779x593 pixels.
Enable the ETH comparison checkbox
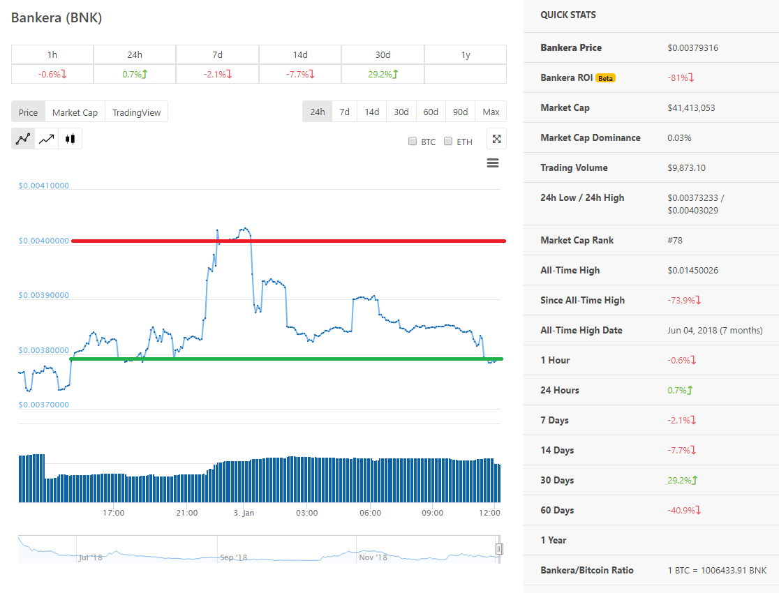pos(448,141)
